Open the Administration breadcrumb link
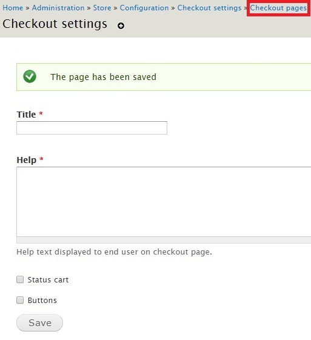Screen dimensions: 311x340 point(58,8)
